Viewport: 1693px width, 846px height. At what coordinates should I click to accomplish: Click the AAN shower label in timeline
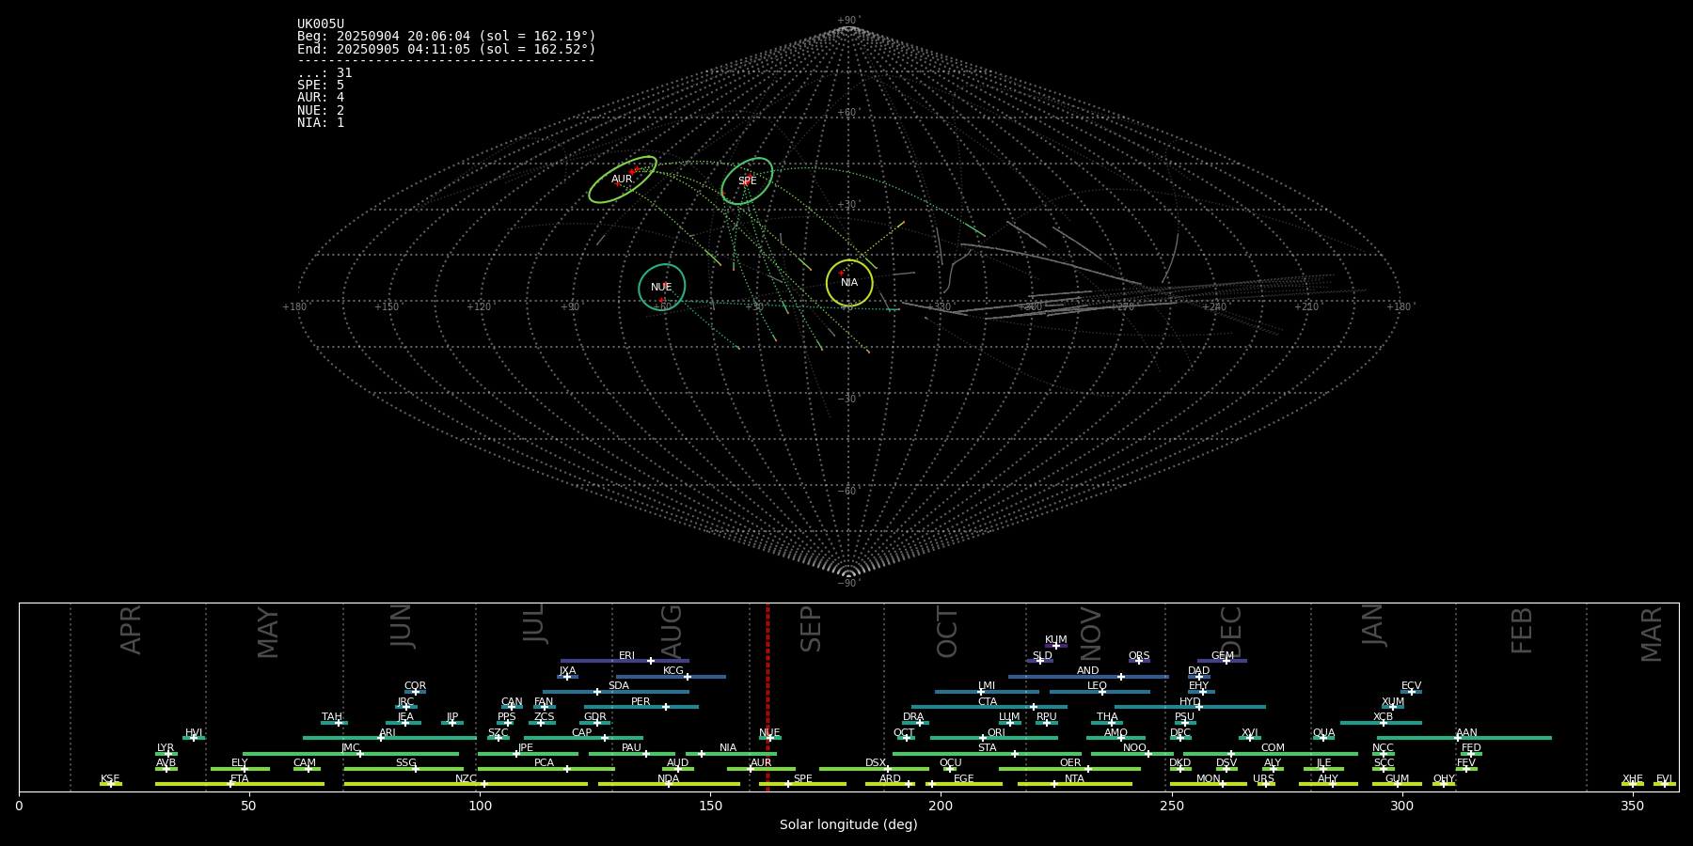coord(1466,733)
